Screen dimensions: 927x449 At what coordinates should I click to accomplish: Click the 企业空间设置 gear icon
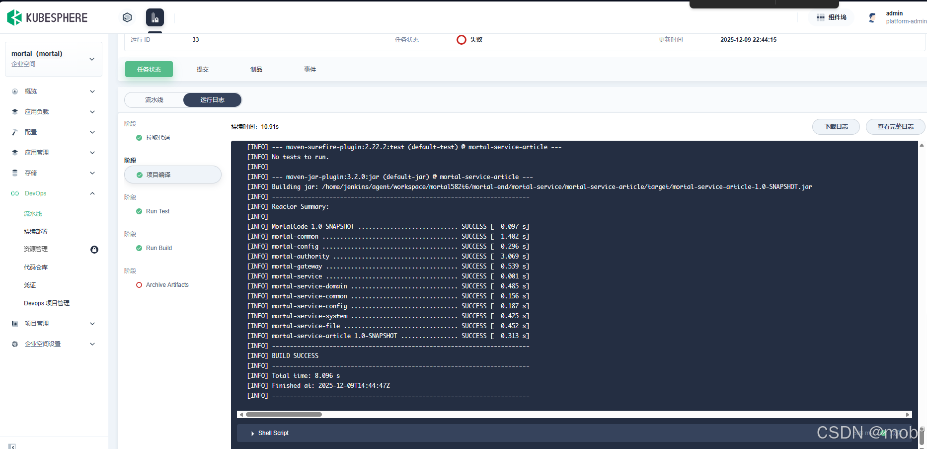(x=15, y=344)
